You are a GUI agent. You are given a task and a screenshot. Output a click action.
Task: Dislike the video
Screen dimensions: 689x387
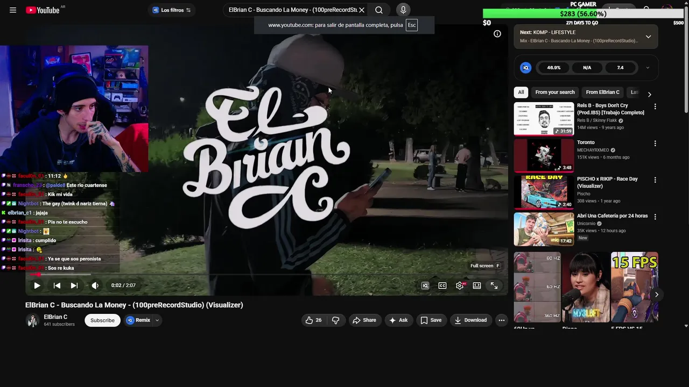(x=336, y=320)
